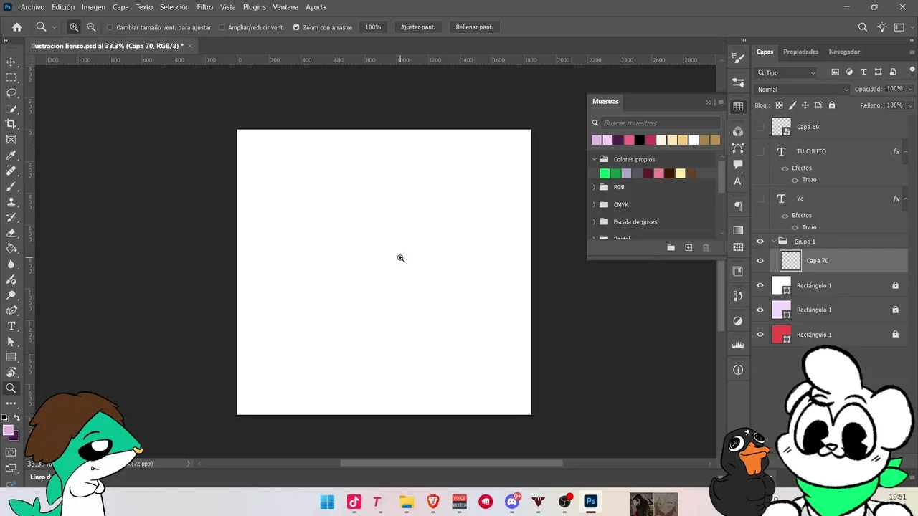Screen dimensions: 918x516
Task: Expand the RGB swatch group
Action: click(x=594, y=187)
